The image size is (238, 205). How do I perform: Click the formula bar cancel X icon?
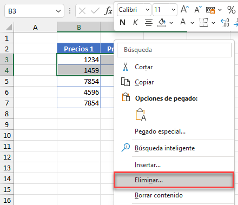82,11
